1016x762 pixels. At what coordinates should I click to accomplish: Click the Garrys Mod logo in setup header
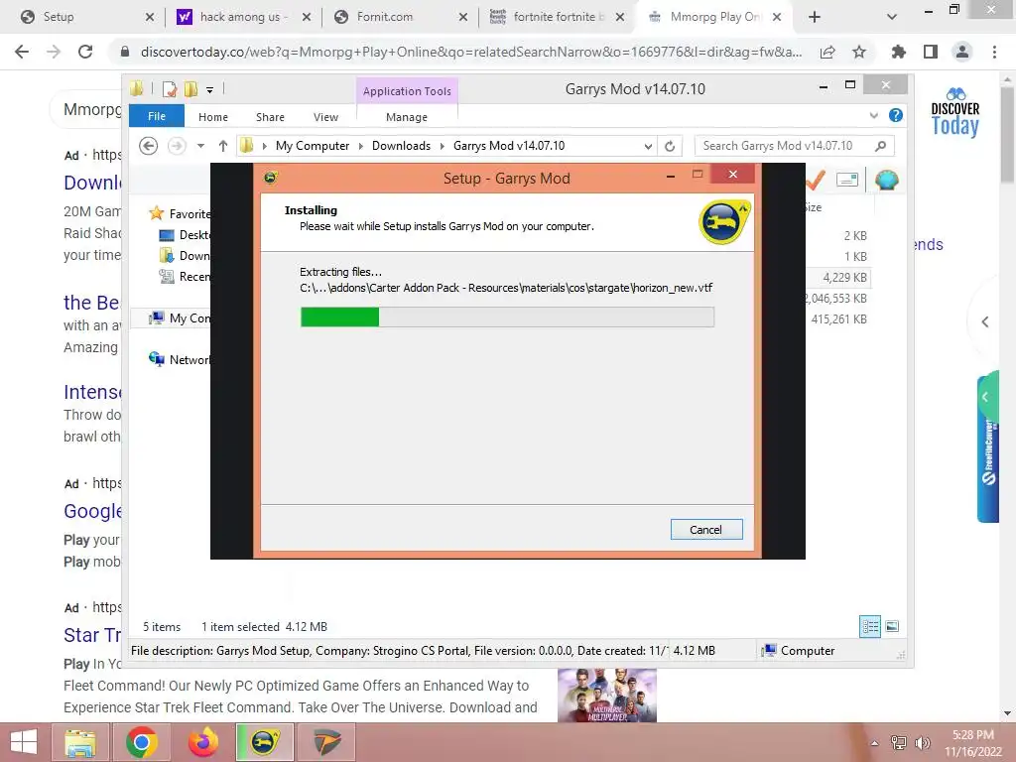724,222
